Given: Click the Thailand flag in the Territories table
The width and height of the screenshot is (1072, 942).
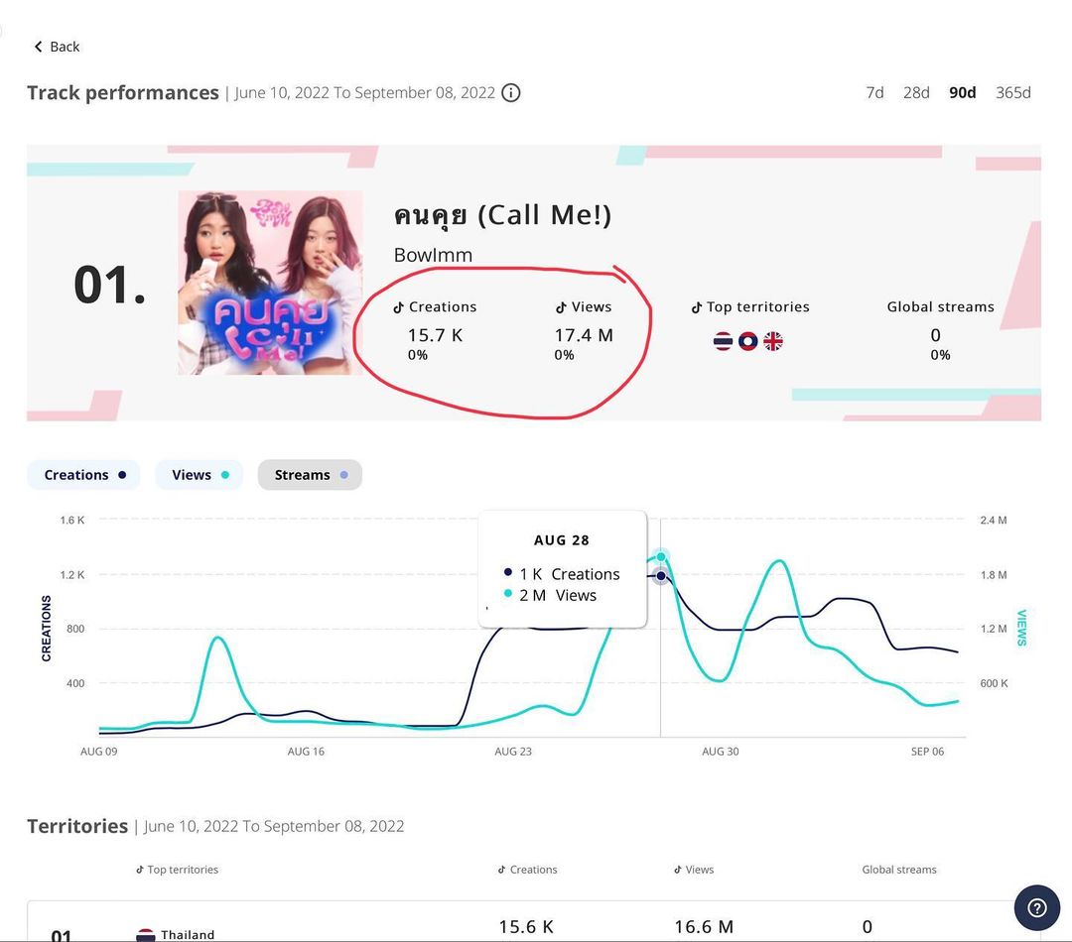Looking at the screenshot, I should click(146, 934).
